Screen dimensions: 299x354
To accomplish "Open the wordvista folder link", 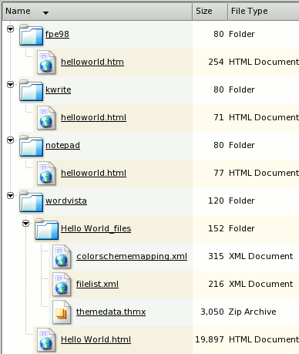I will pos(66,201).
